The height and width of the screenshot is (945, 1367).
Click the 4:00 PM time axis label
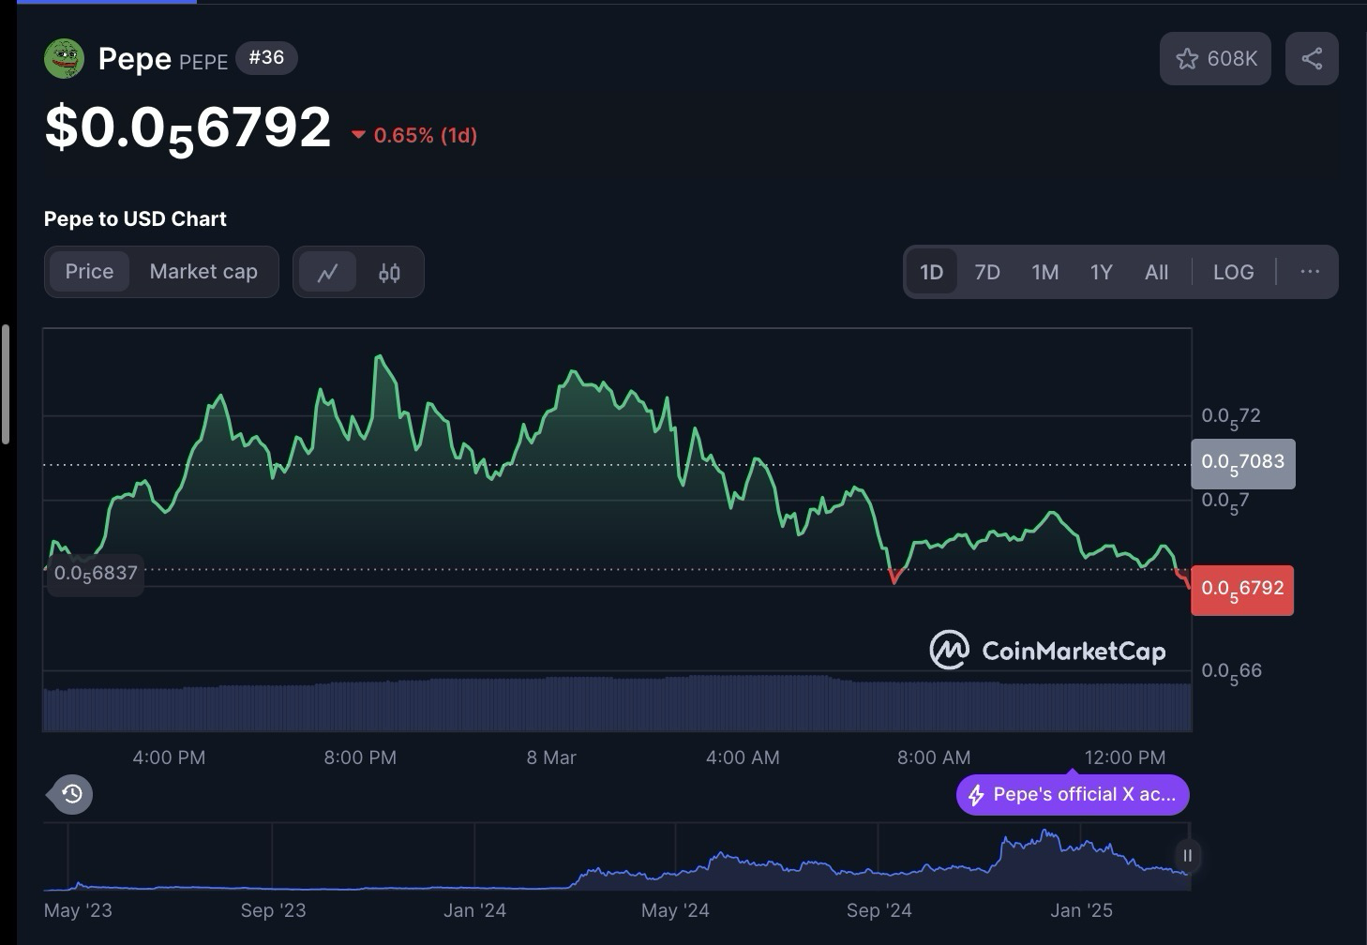(x=169, y=757)
